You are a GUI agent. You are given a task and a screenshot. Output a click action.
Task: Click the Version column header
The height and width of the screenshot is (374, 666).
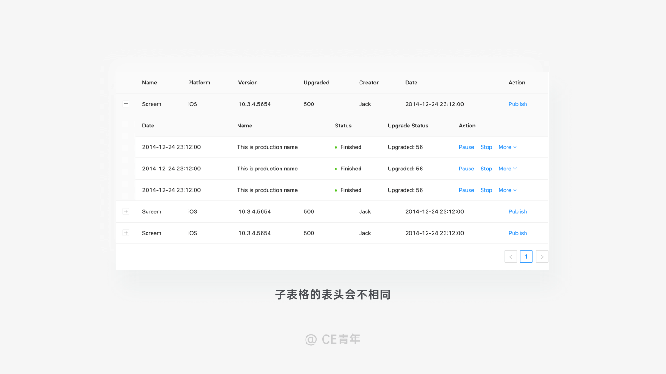coord(248,83)
